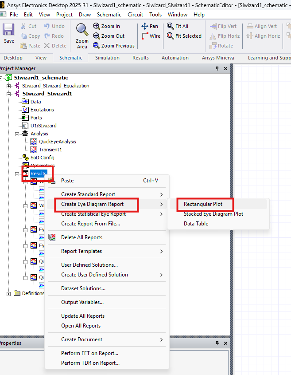Click the Undo arrow icon
The height and width of the screenshot is (375, 291).
(x=47, y=26)
